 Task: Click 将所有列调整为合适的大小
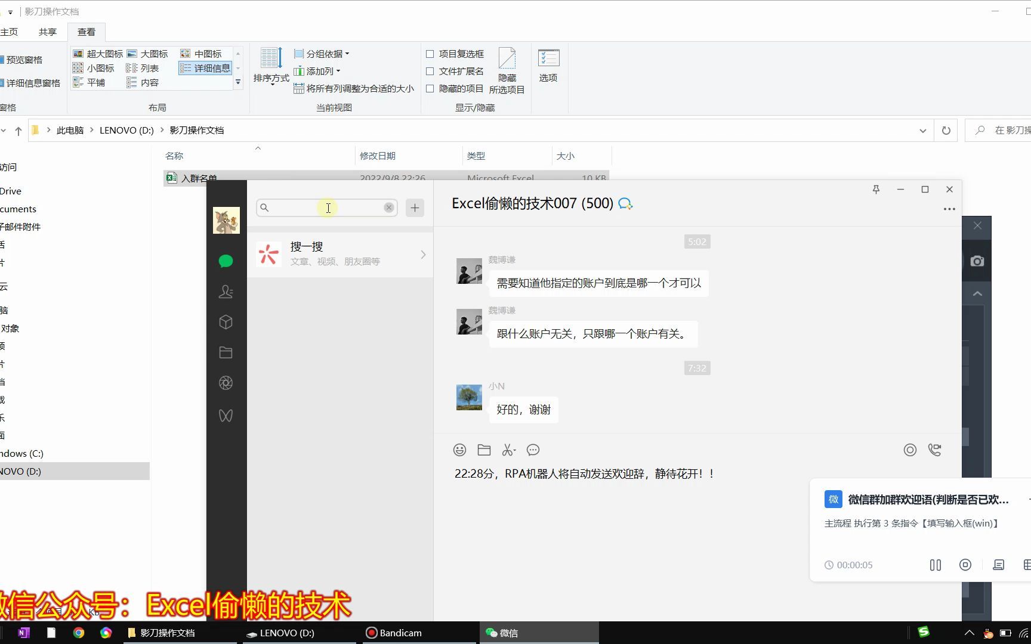354,88
